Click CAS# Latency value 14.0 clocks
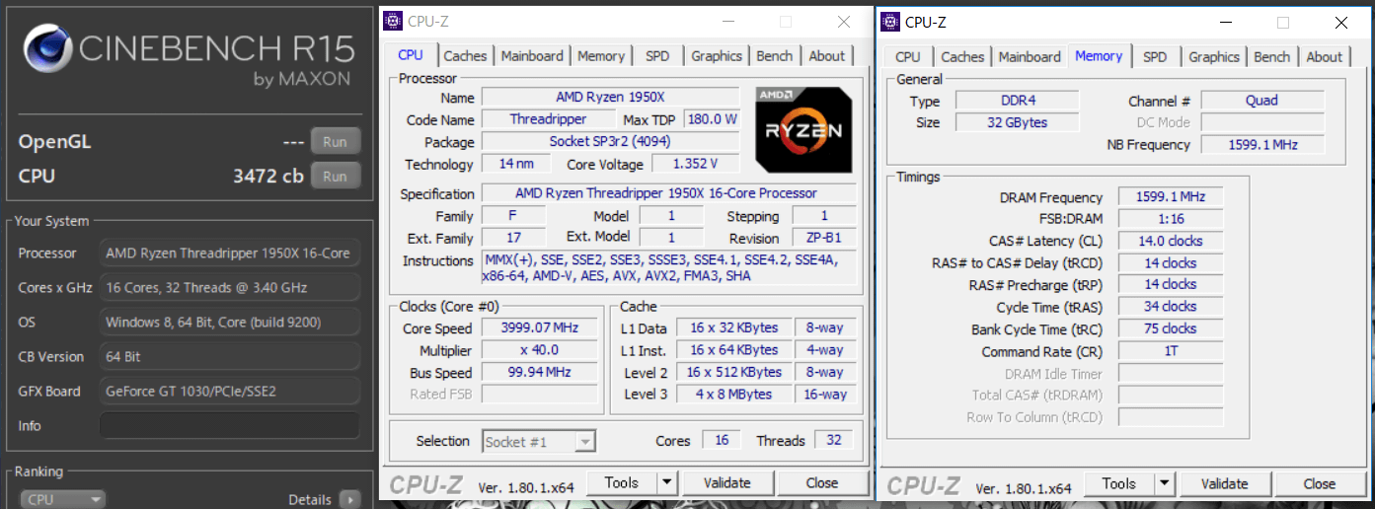Image resolution: width=1375 pixels, height=509 pixels. 1171,241
